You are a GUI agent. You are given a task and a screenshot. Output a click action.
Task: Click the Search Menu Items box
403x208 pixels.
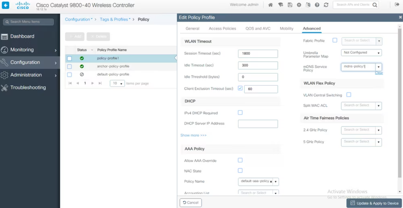point(29,22)
